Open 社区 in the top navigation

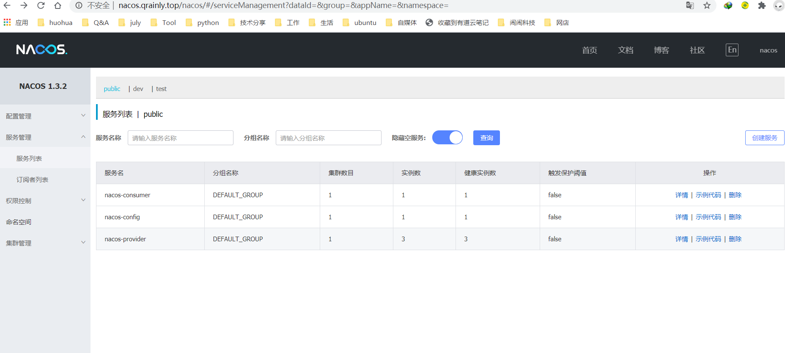(x=697, y=50)
